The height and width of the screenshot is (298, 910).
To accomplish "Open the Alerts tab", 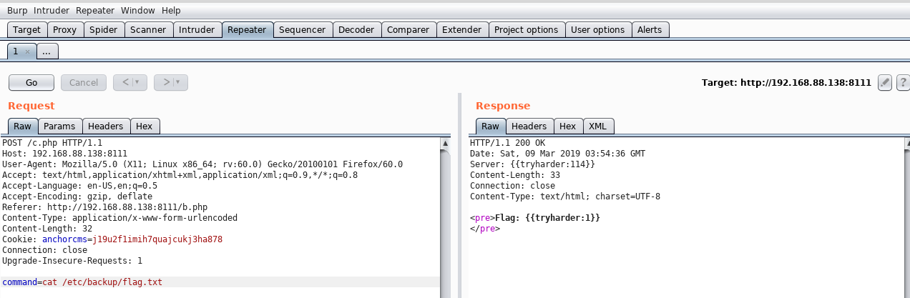I will (x=650, y=30).
